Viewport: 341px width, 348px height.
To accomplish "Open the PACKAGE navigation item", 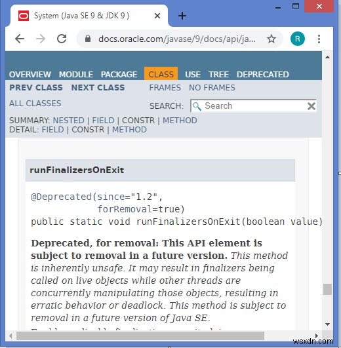I will pos(119,75).
